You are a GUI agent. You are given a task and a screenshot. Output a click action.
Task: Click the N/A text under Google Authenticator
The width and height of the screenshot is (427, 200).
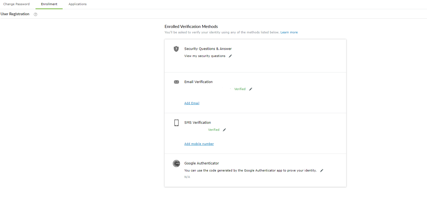[x=187, y=177]
